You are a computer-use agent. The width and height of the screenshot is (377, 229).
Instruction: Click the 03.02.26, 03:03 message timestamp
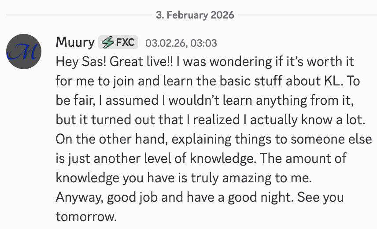coord(181,43)
